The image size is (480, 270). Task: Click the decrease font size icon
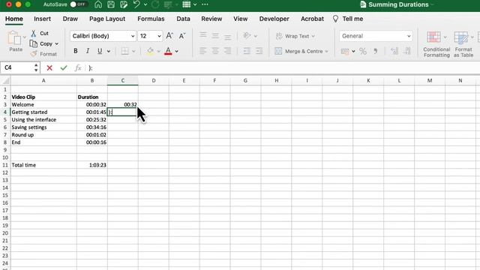tap(182, 36)
